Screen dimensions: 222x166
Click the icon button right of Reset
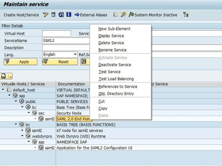click(x=85, y=62)
